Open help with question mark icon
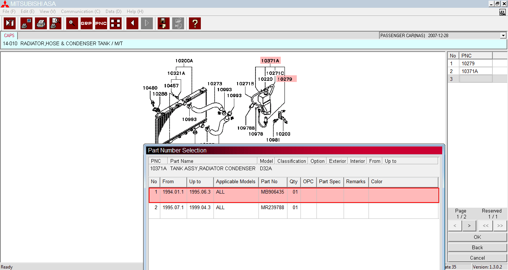 pos(195,23)
